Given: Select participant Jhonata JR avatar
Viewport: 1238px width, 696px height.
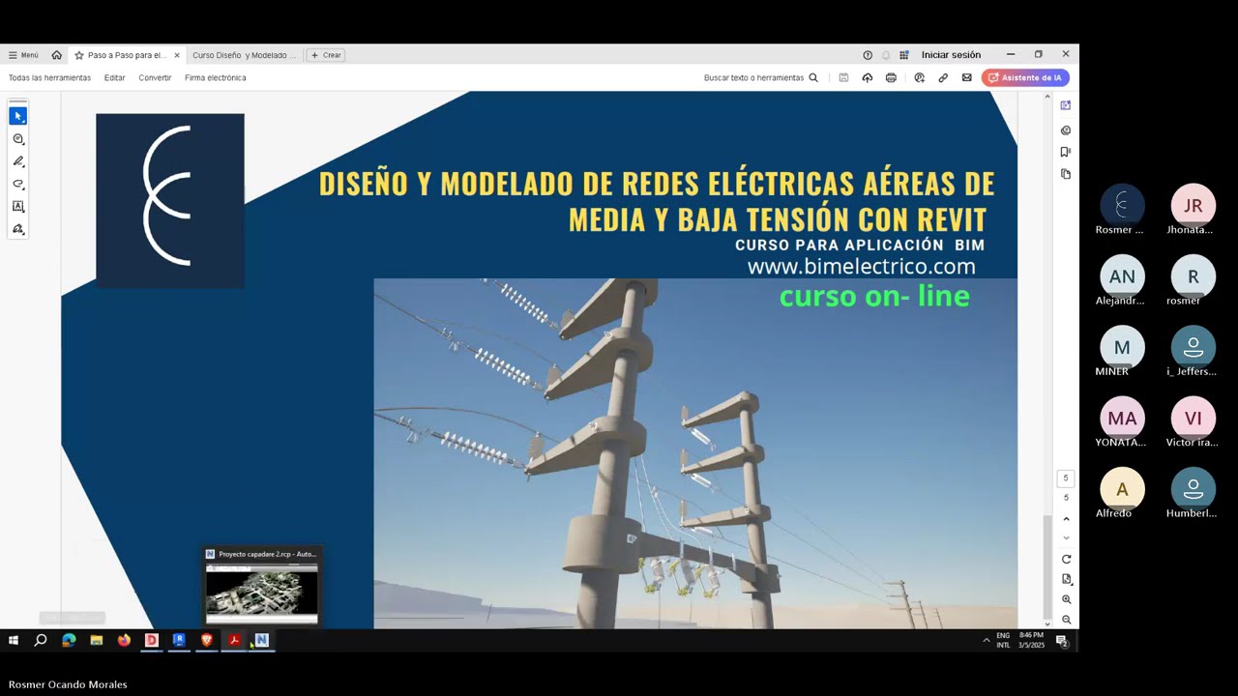Looking at the screenshot, I should [1194, 206].
